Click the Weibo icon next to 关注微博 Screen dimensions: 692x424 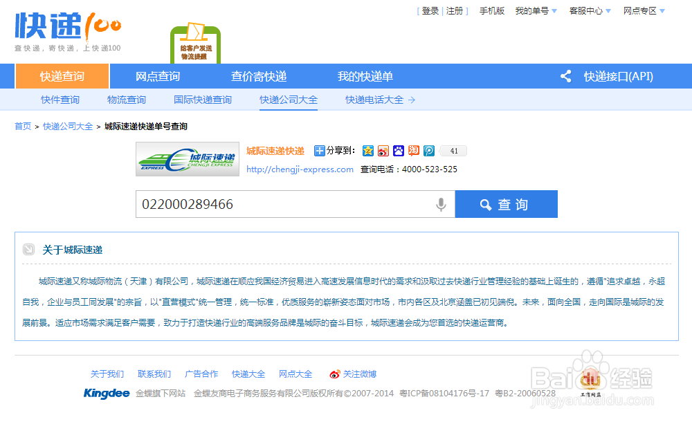coord(335,374)
